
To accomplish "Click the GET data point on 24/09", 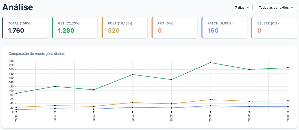I will pos(249,69).
